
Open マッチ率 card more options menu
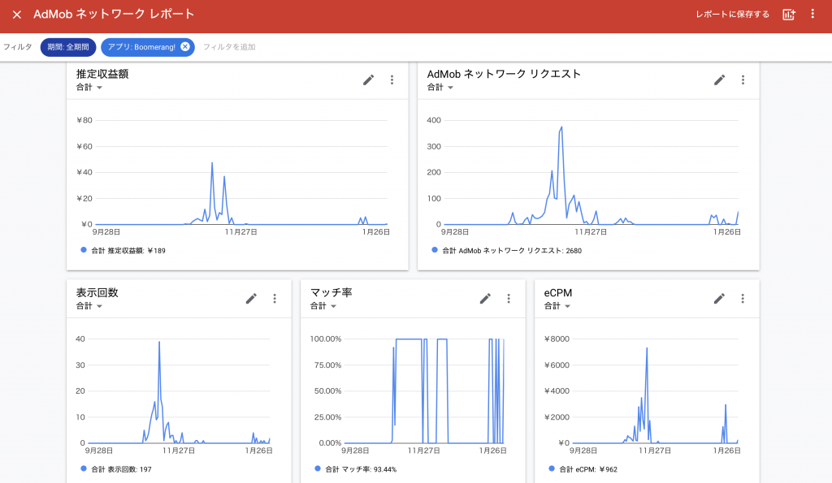pos(509,299)
